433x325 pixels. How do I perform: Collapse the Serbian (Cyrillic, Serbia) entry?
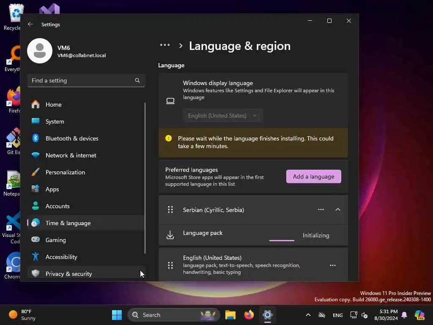click(x=338, y=209)
